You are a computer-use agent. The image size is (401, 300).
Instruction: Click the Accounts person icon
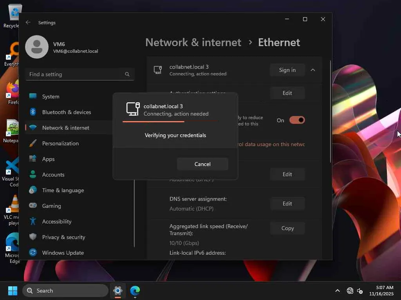click(x=33, y=174)
